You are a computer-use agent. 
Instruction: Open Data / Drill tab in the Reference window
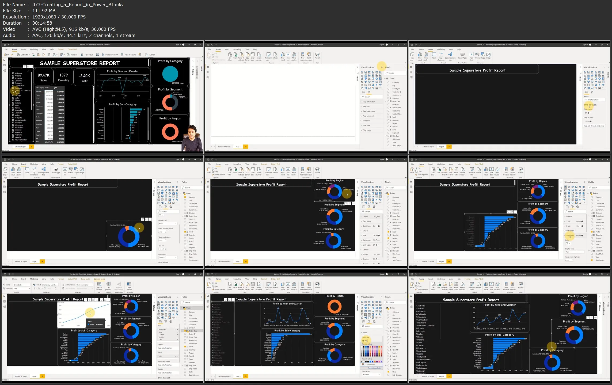click(x=72, y=49)
